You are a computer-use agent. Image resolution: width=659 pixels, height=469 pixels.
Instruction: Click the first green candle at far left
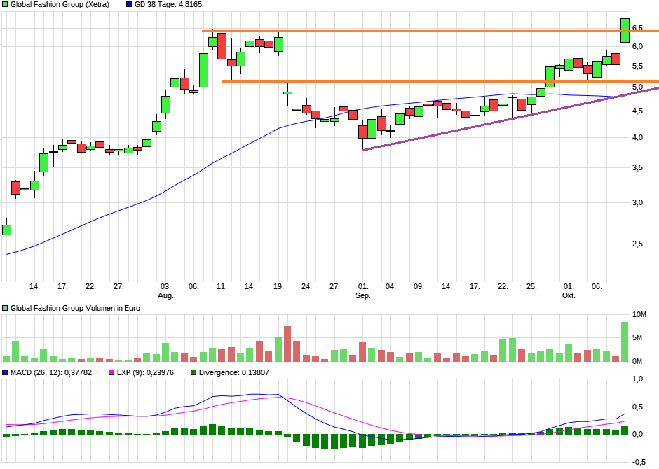[7, 230]
